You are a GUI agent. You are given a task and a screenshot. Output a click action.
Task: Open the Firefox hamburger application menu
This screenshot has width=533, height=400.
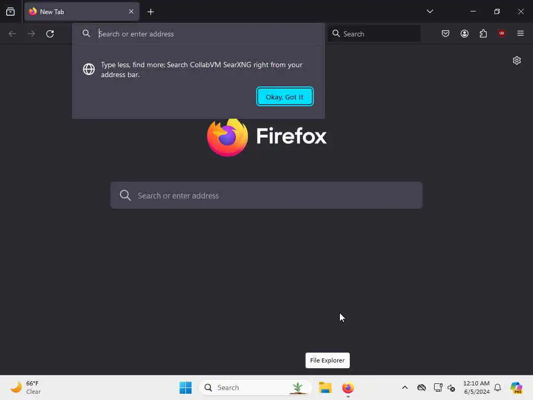pyautogui.click(x=521, y=33)
